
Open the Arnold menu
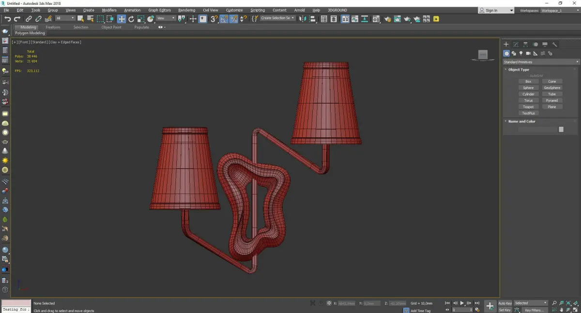[x=299, y=10]
